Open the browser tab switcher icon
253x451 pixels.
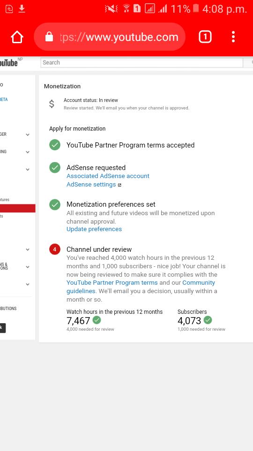pos(205,37)
